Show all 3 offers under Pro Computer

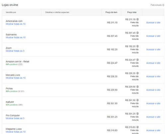[15, 118]
